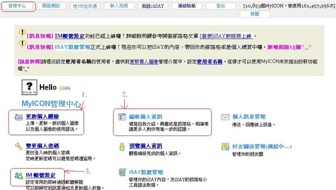The width and height of the screenshot is (336, 190).
Task: Open 更新個人圖像 heading link
Action: coord(43,117)
